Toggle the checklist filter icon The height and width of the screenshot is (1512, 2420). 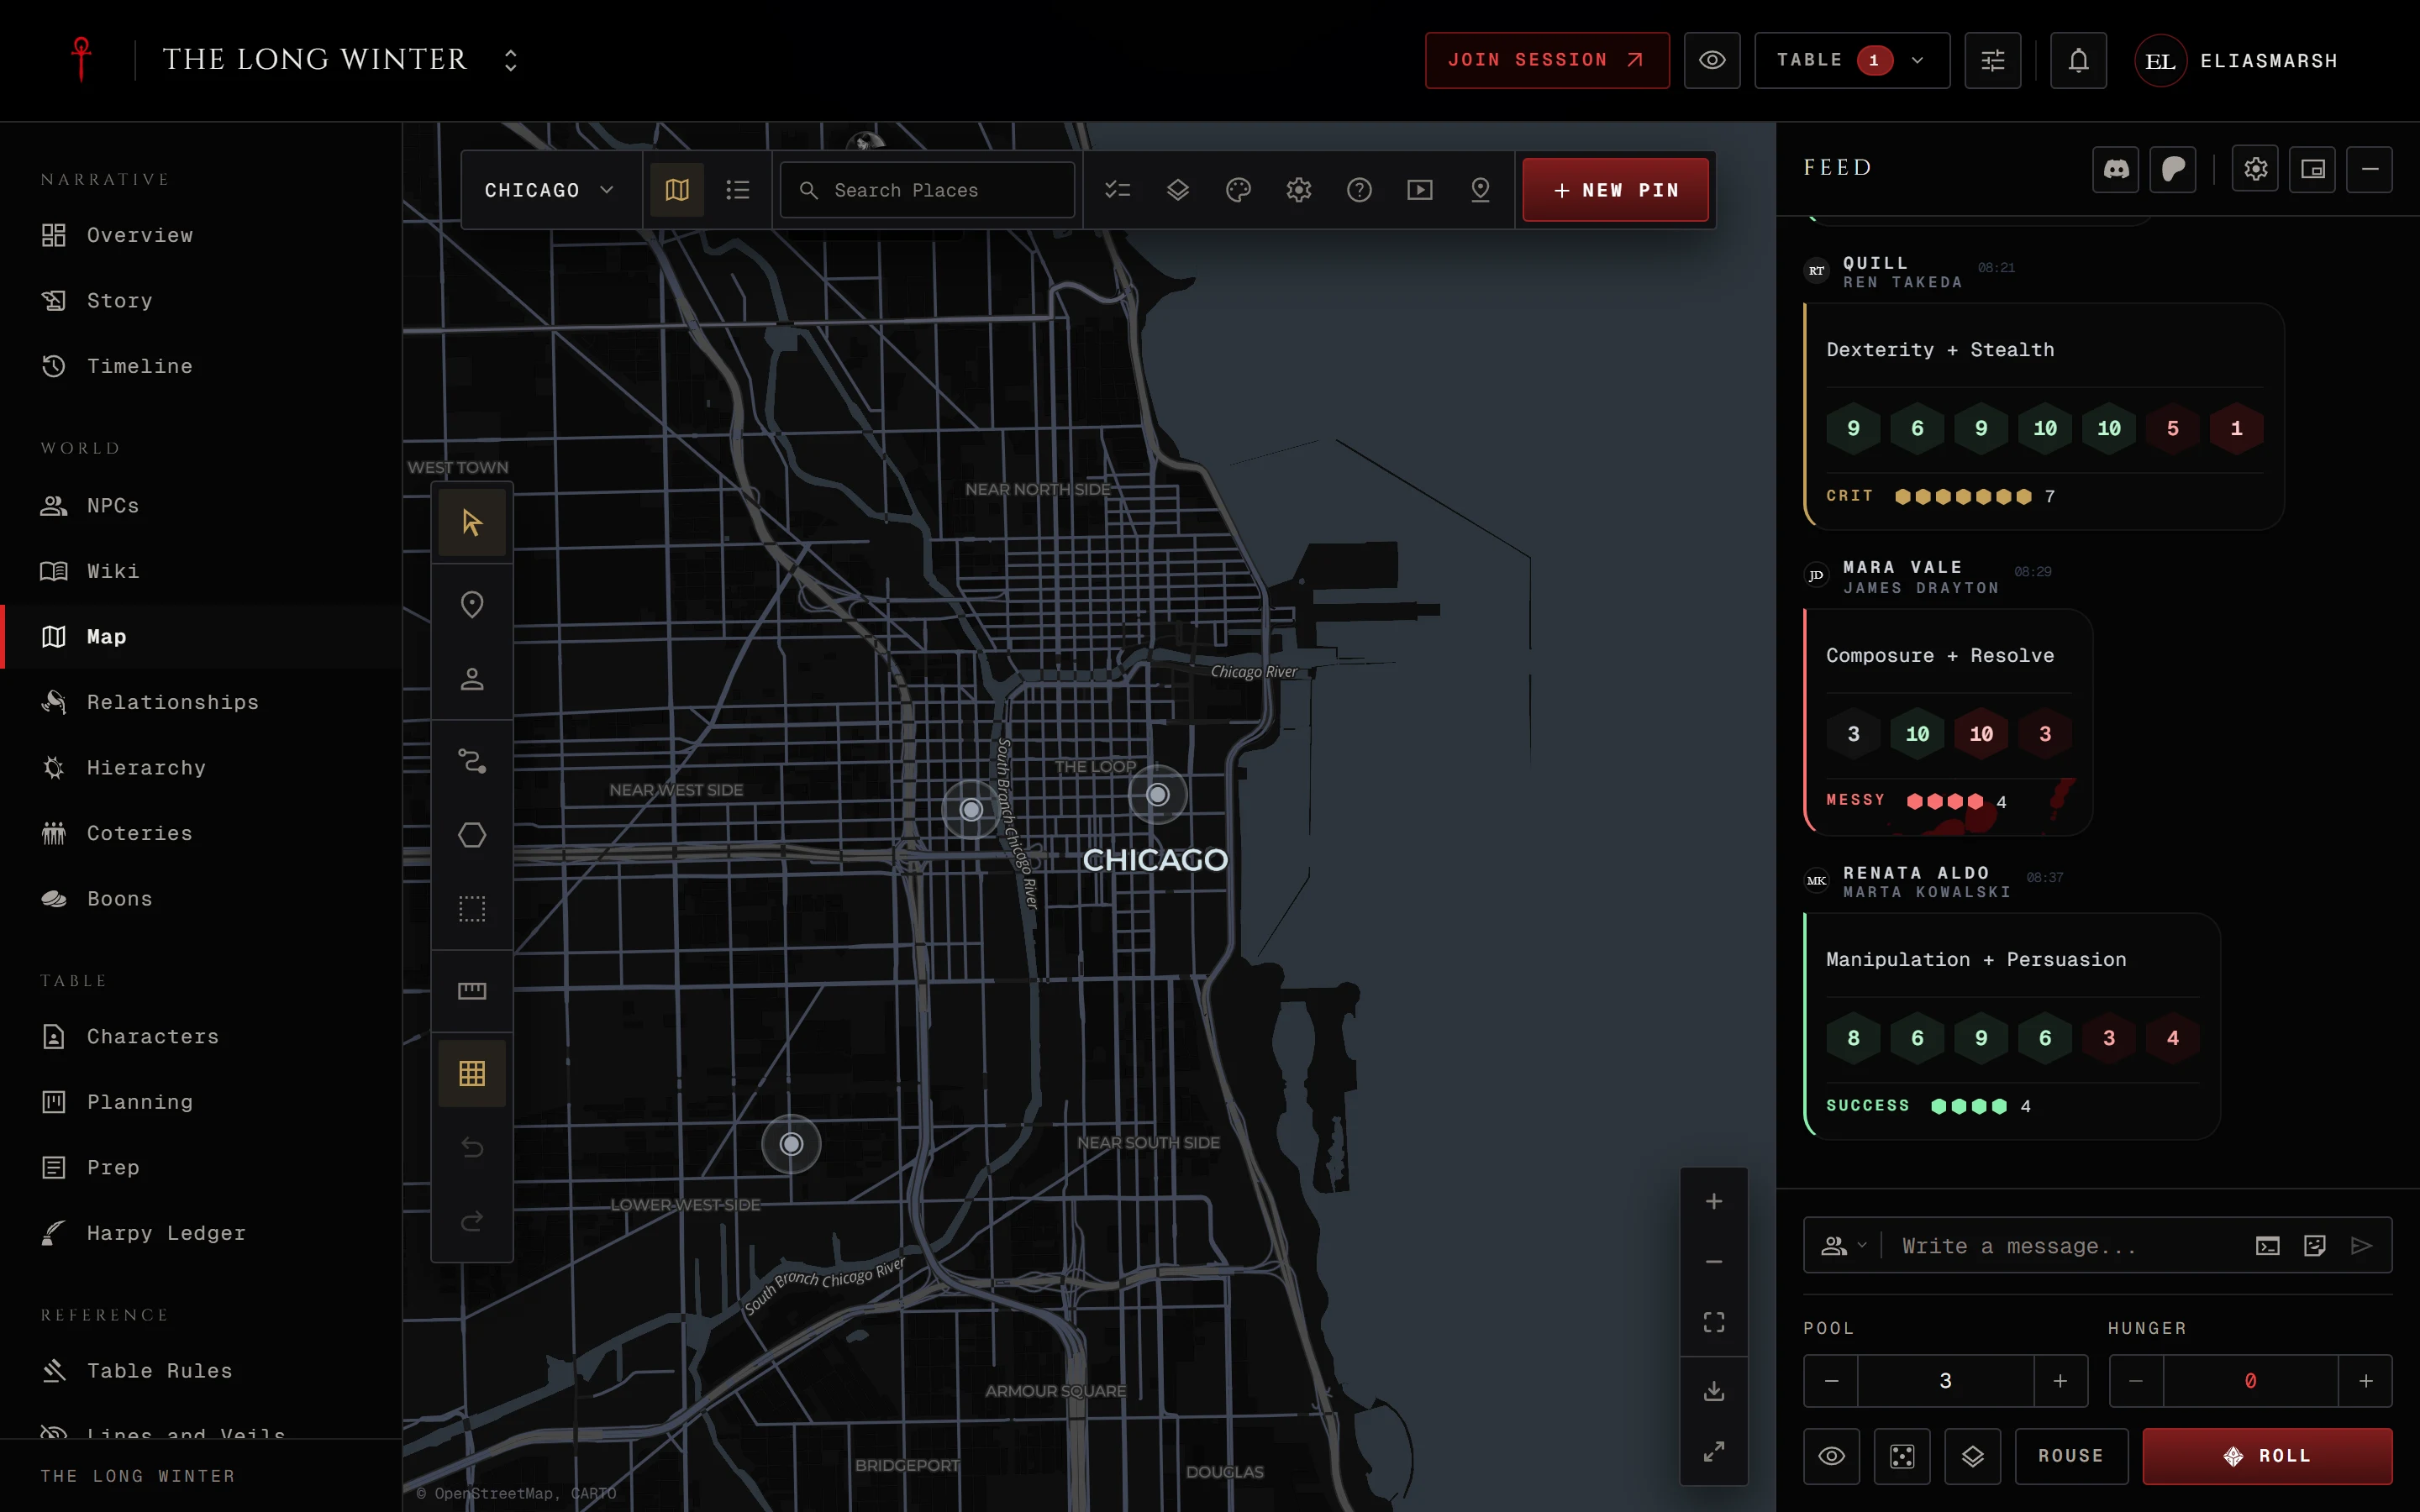[x=1117, y=190]
